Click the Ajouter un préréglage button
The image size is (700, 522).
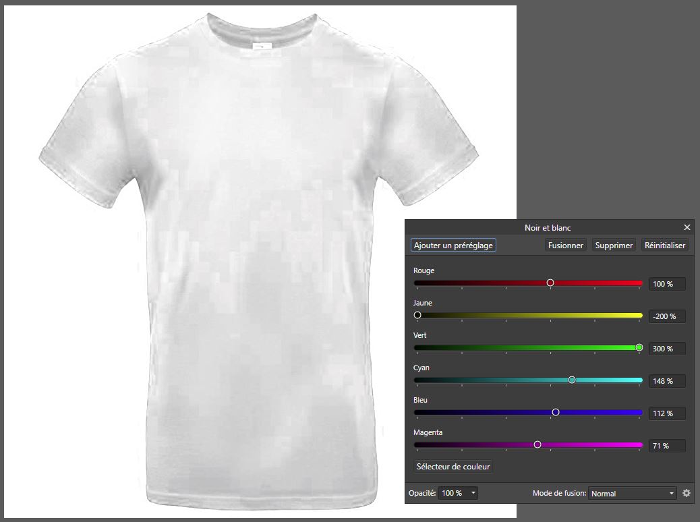point(453,245)
